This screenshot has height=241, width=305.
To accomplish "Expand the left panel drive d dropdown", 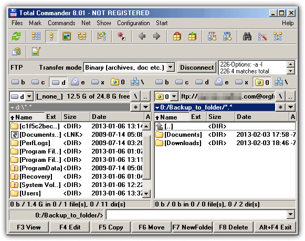I will pos(29,96).
